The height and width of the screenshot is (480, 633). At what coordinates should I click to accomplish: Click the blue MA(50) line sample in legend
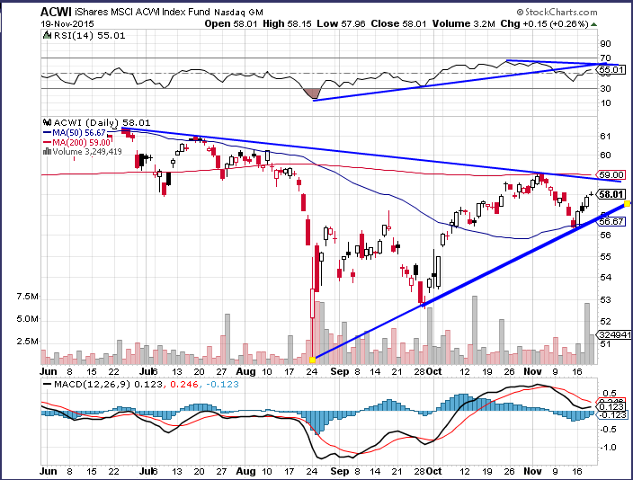tap(47, 133)
